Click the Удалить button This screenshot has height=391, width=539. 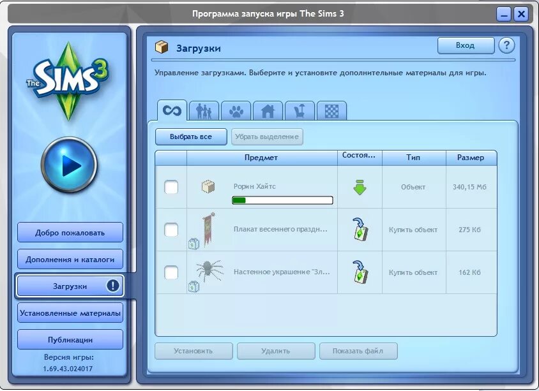tap(276, 351)
